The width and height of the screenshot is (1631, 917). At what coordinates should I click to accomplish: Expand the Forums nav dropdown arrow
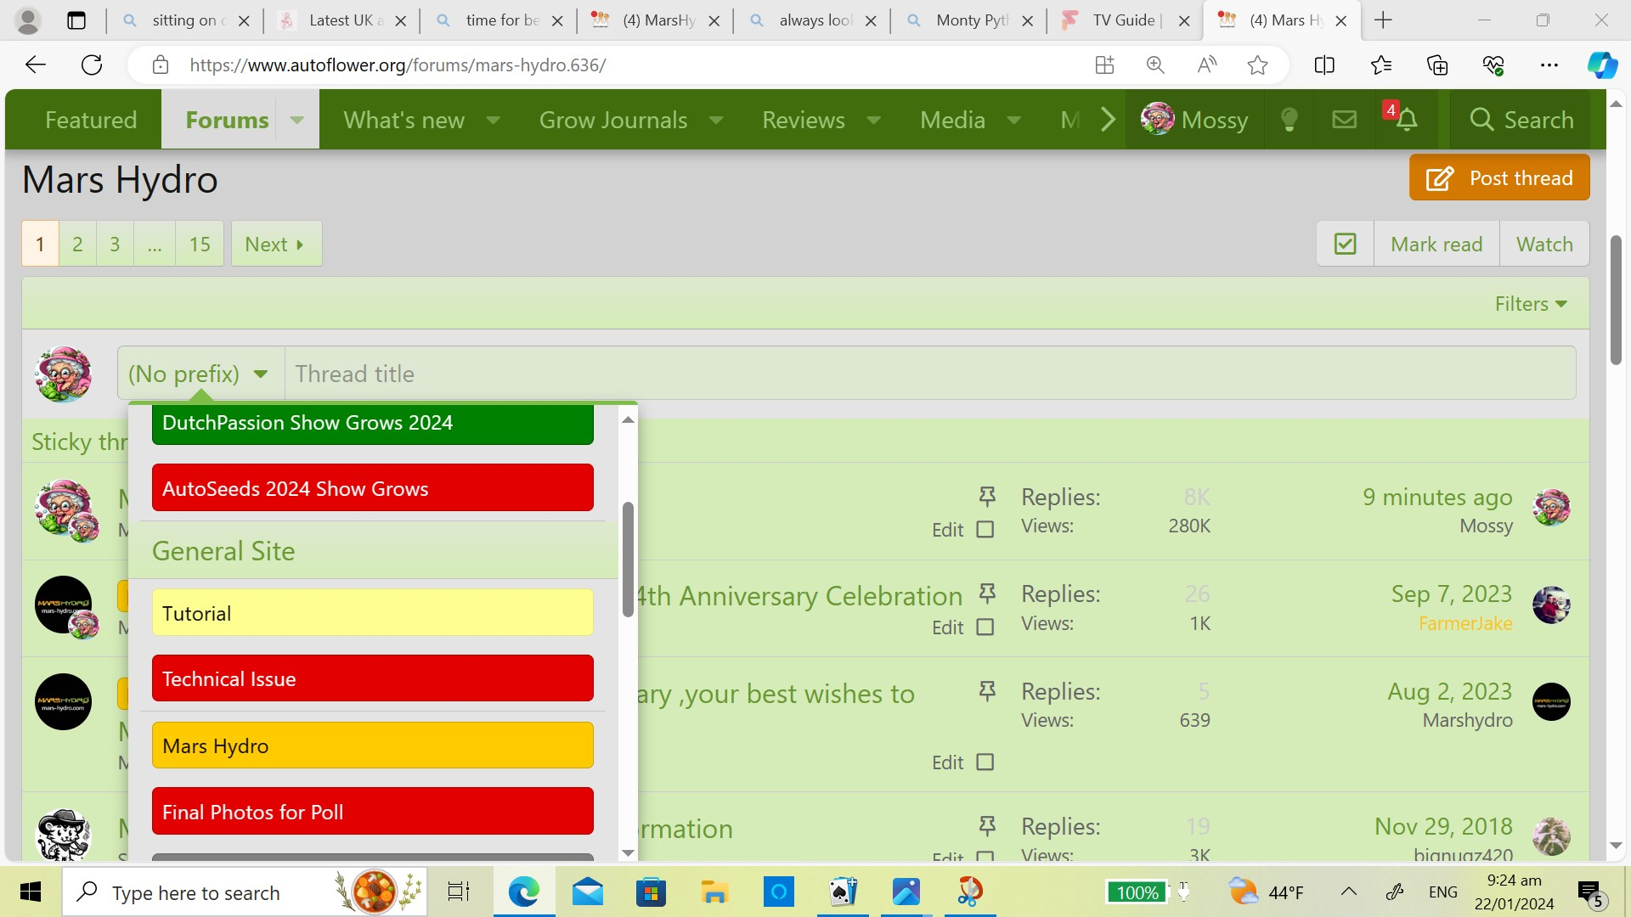(297, 120)
